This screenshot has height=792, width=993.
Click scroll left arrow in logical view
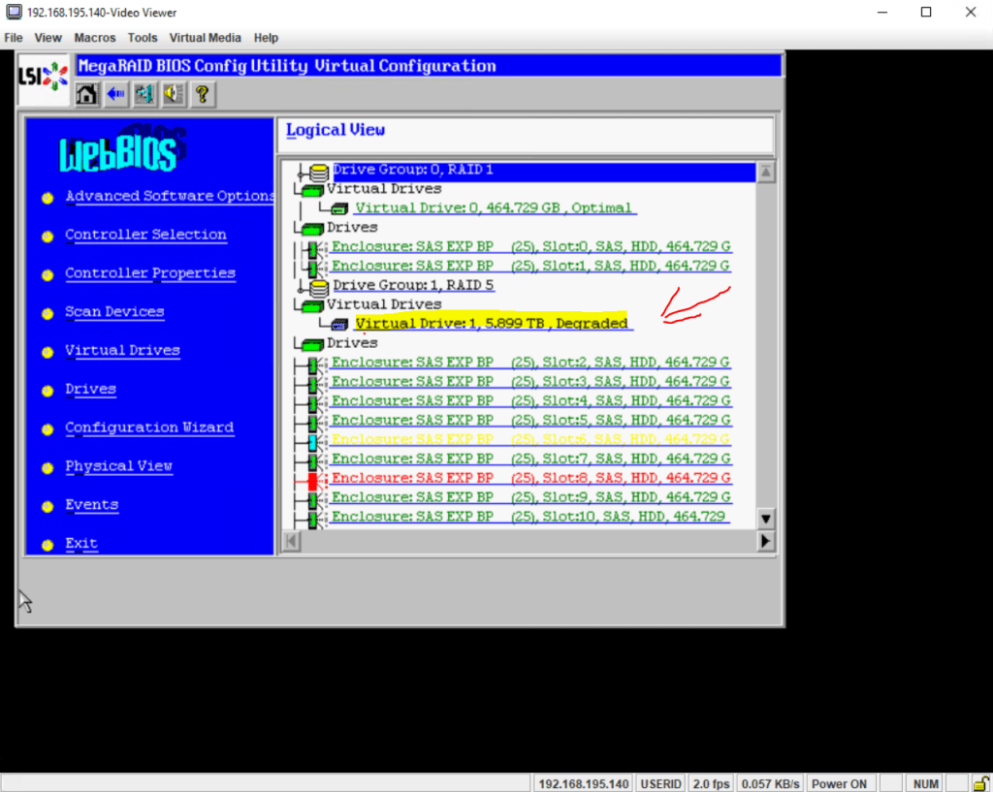click(291, 541)
